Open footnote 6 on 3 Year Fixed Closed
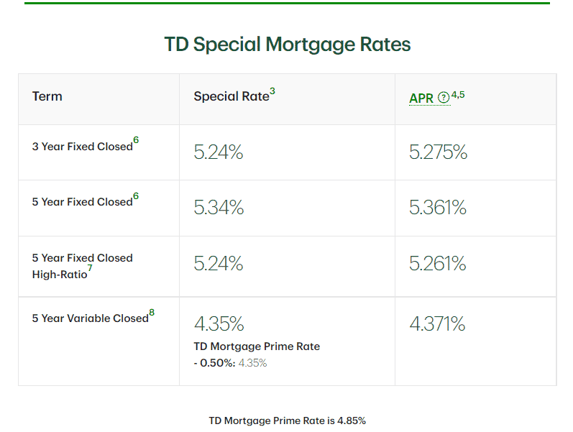Image resolution: width=573 pixels, height=432 pixels. click(x=136, y=140)
